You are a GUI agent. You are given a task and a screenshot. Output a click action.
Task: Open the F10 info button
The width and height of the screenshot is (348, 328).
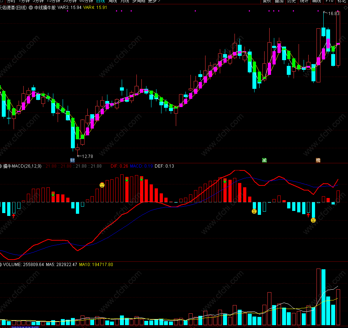click(330, 1)
